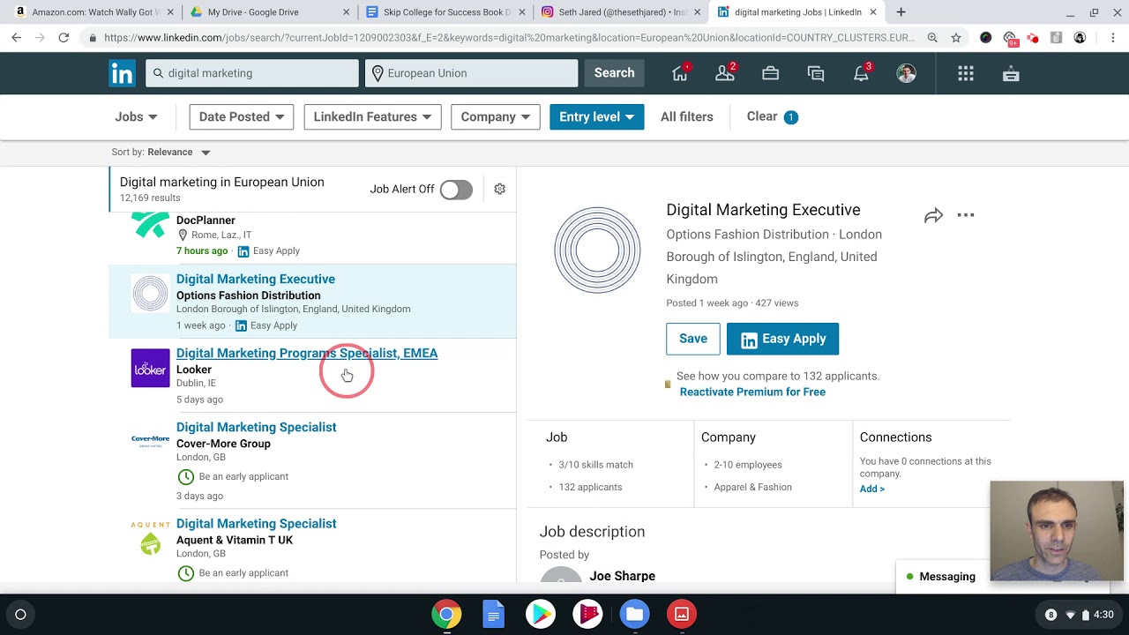
Task: Share the Digital Marketing Executive job
Action: [x=933, y=215]
